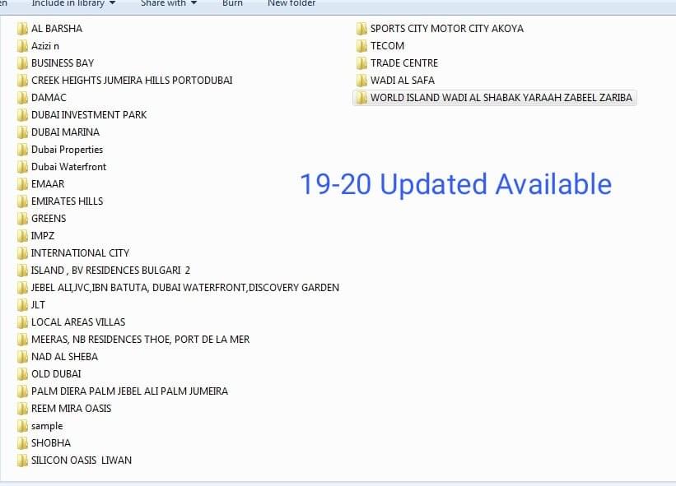Select the NAD AL SHEBA folder icon
This screenshot has width=676, height=486.
pyautogui.click(x=22, y=357)
